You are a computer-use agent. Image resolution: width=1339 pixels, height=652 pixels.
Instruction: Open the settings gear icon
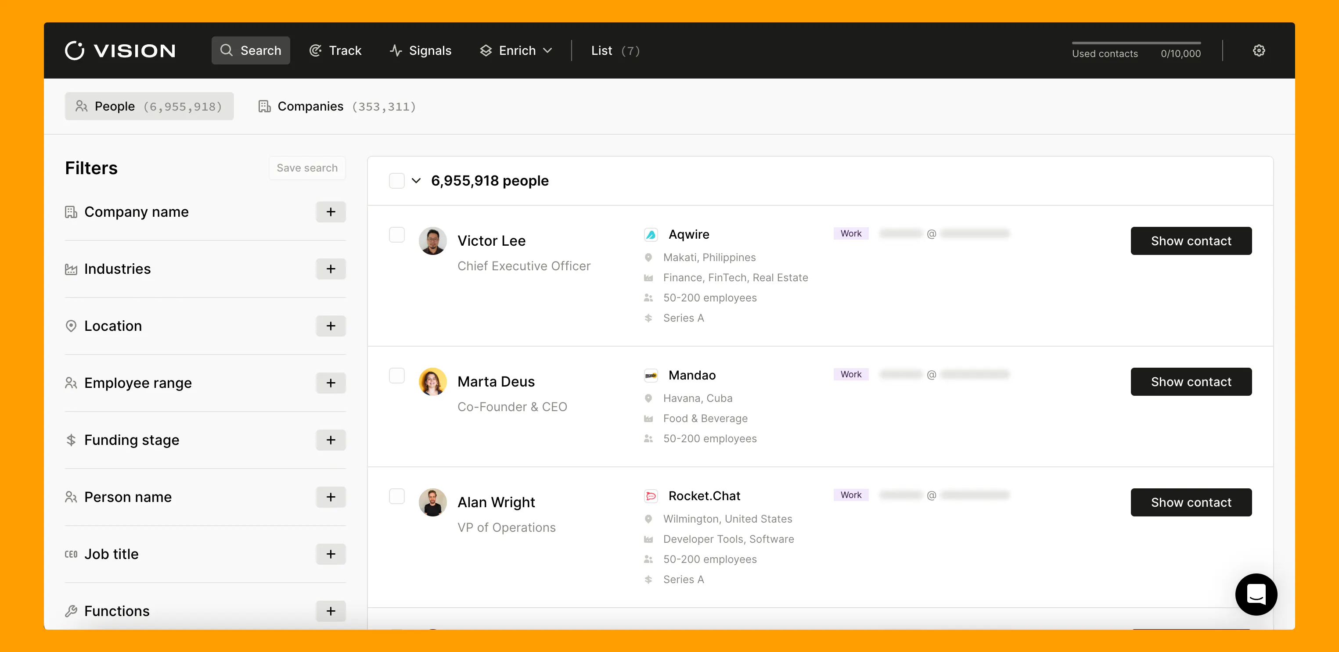1258,50
